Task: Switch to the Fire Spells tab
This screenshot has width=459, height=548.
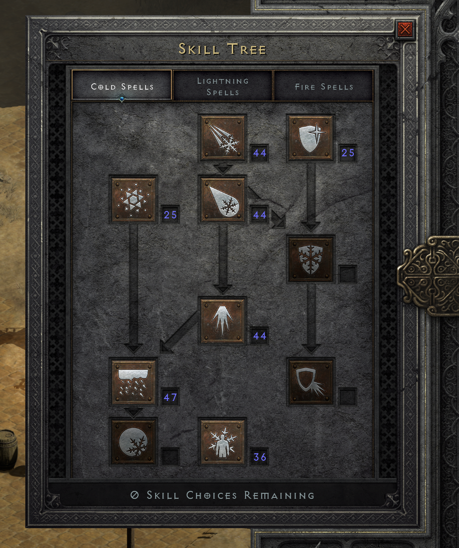Action: click(x=324, y=86)
